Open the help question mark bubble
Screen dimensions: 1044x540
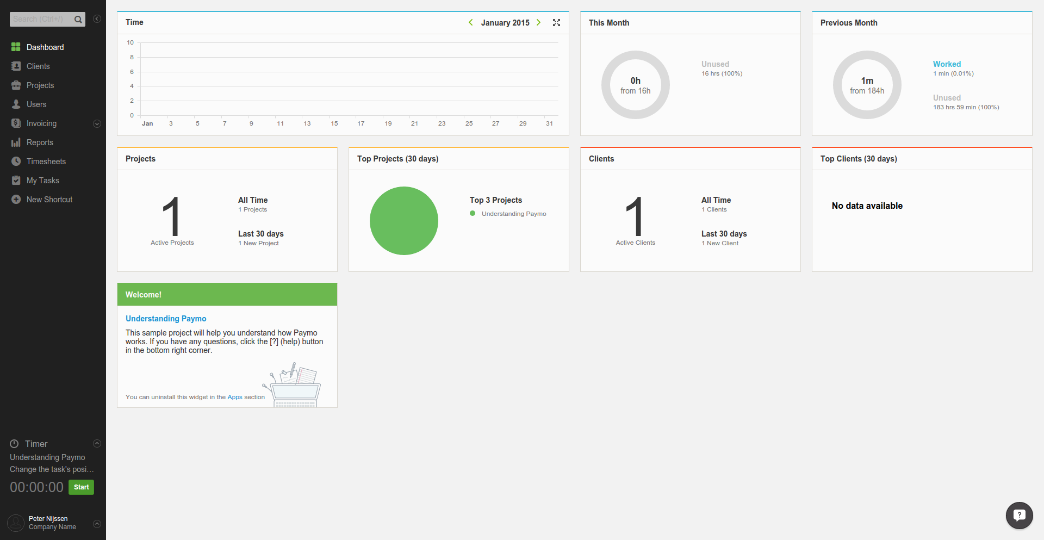(1019, 516)
